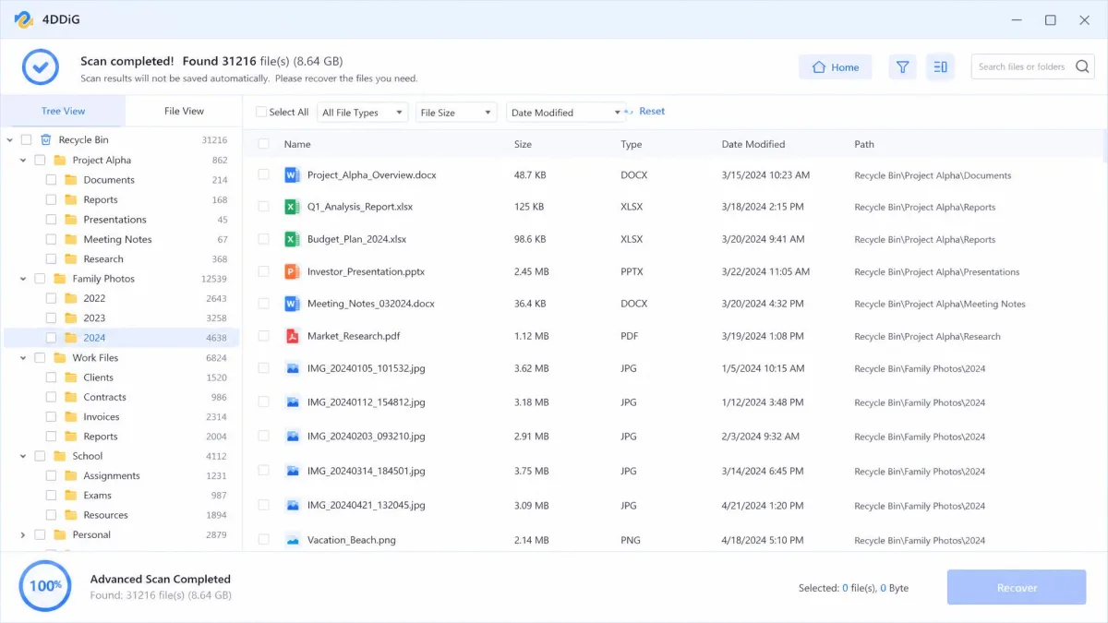The height and width of the screenshot is (623, 1108).
Task: Click the 4DDiG logo icon
Action: point(24,19)
